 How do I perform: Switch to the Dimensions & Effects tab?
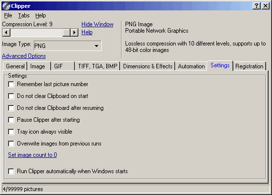pyautogui.click(x=148, y=66)
